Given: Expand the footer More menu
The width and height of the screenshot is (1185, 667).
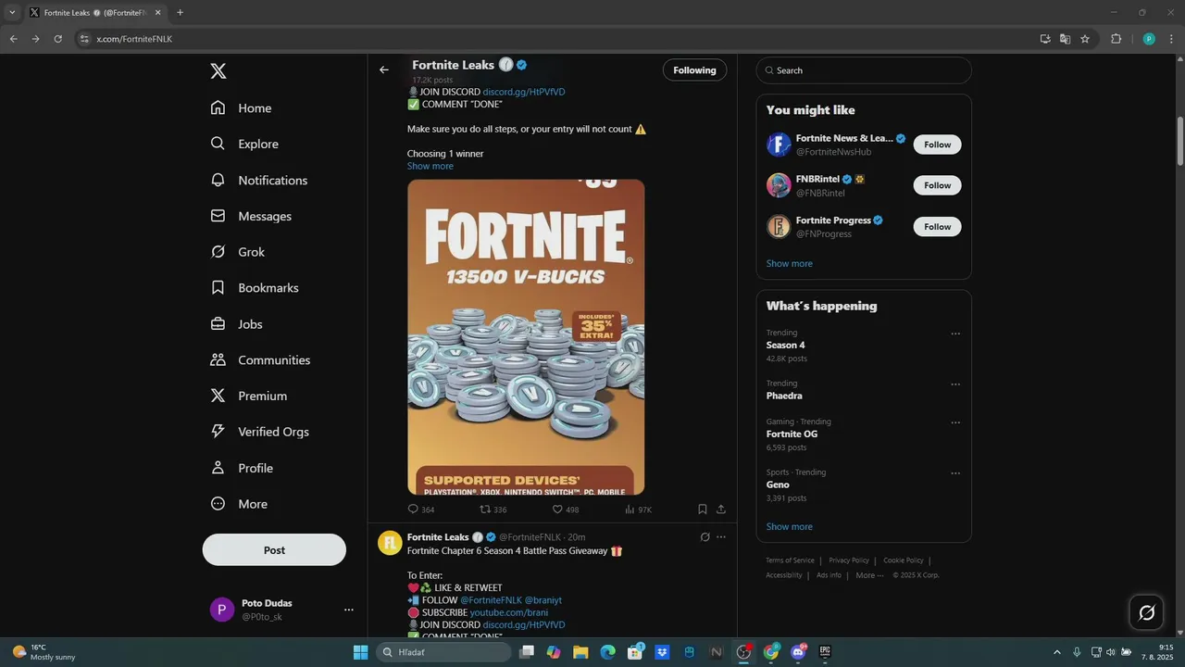Looking at the screenshot, I should tap(868, 575).
